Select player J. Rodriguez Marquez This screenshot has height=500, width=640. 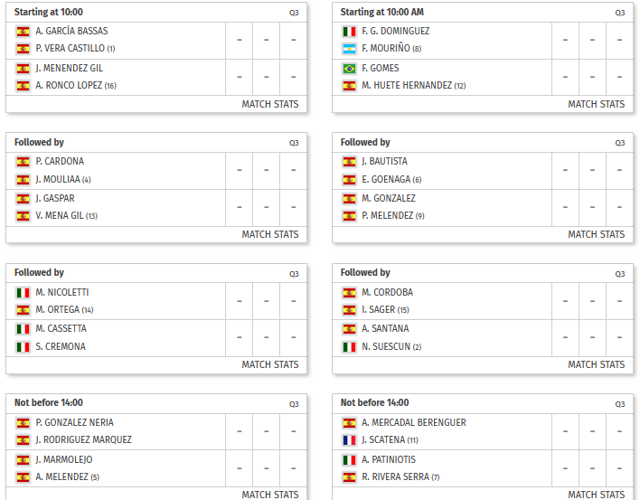coord(84,439)
